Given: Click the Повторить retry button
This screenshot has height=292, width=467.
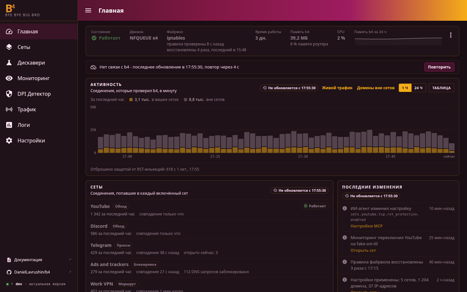Looking at the screenshot, I should point(439,67).
